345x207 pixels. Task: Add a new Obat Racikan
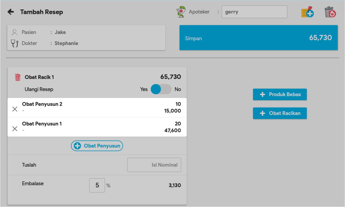click(x=280, y=113)
